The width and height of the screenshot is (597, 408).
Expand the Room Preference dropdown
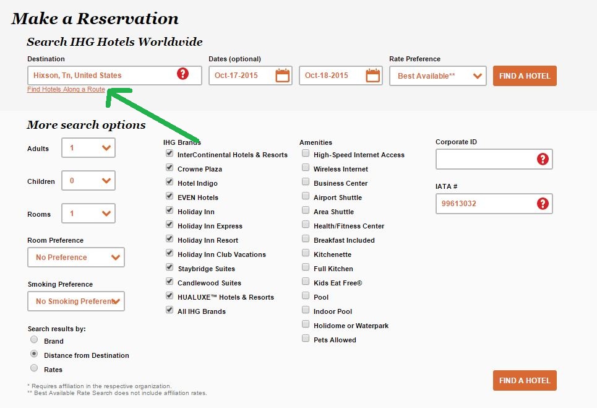pos(76,258)
